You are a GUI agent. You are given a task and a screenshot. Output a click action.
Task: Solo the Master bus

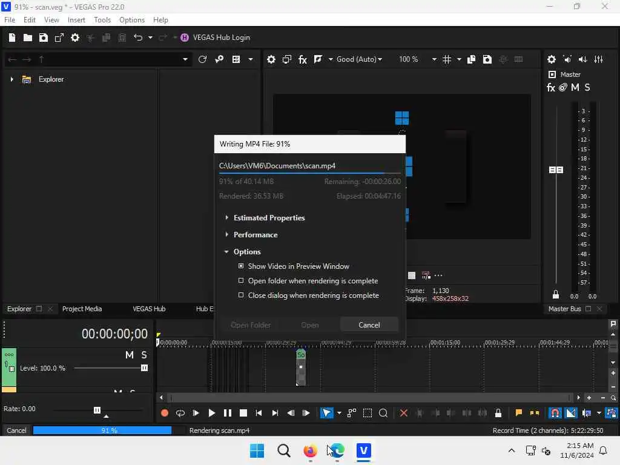[x=587, y=87]
